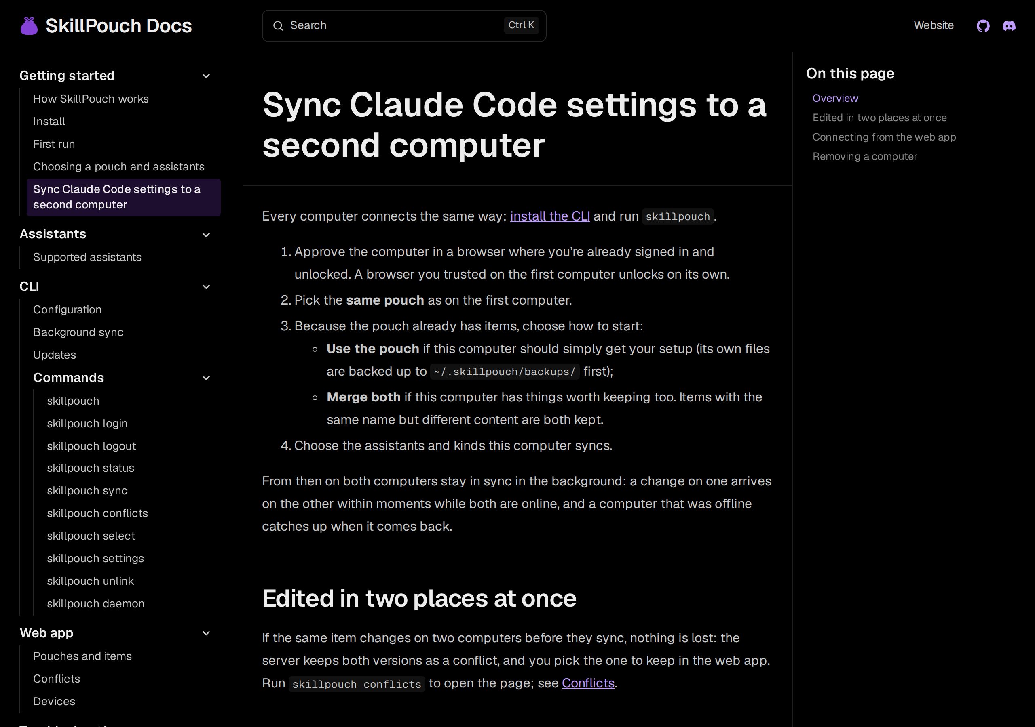Jump to Edited in two places at once
1035x727 pixels.
(879, 118)
